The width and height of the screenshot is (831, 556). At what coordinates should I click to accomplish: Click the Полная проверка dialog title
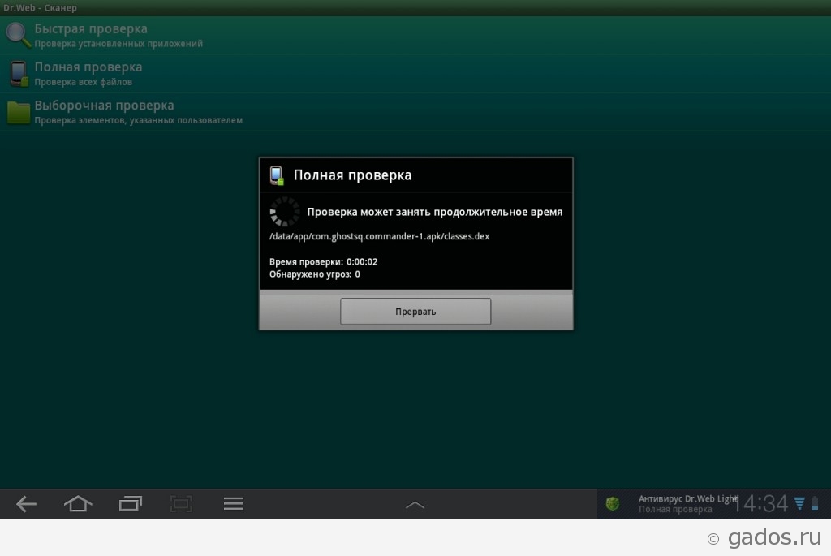click(x=352, y=175)
